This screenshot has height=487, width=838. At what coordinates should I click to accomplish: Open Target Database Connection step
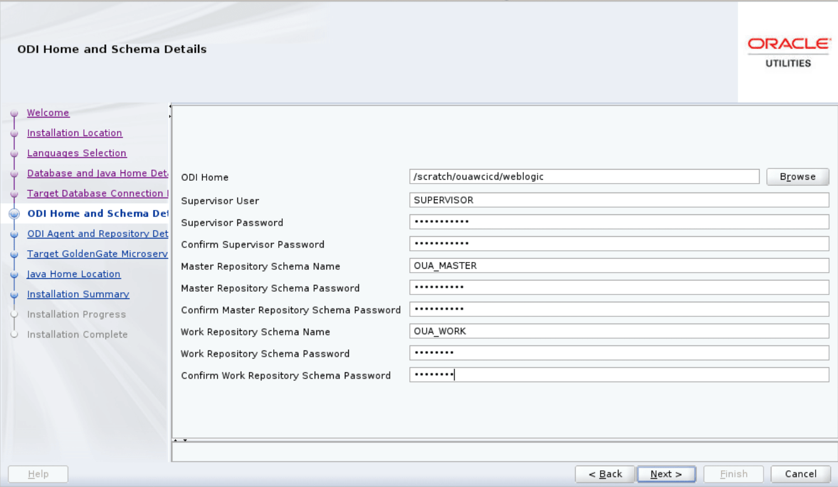click(x=97, y=193)
